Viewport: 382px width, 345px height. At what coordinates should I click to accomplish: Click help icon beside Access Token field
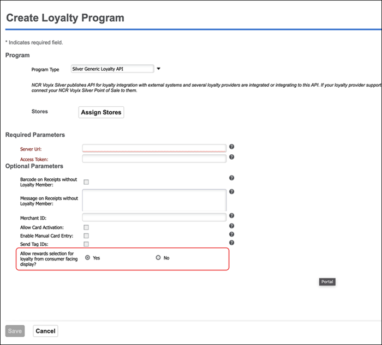[231, 157]
